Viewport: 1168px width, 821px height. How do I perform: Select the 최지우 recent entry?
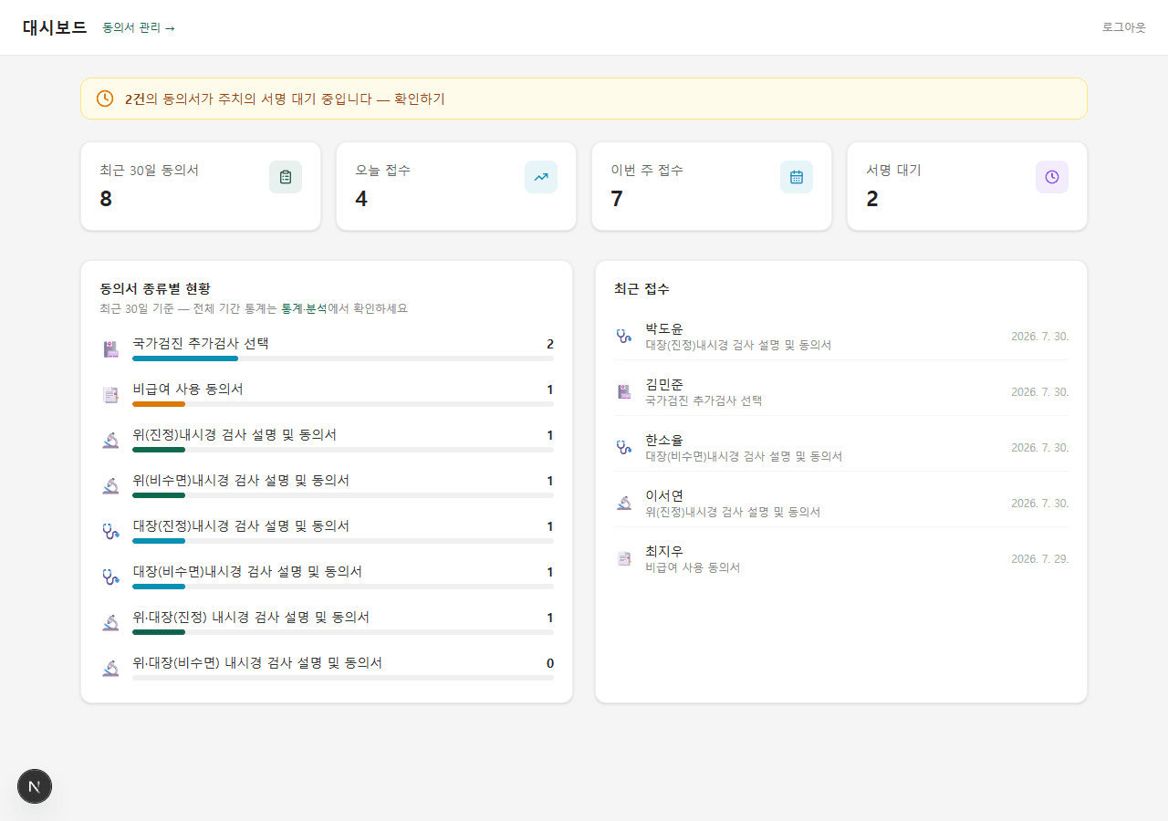coord(841,558)
